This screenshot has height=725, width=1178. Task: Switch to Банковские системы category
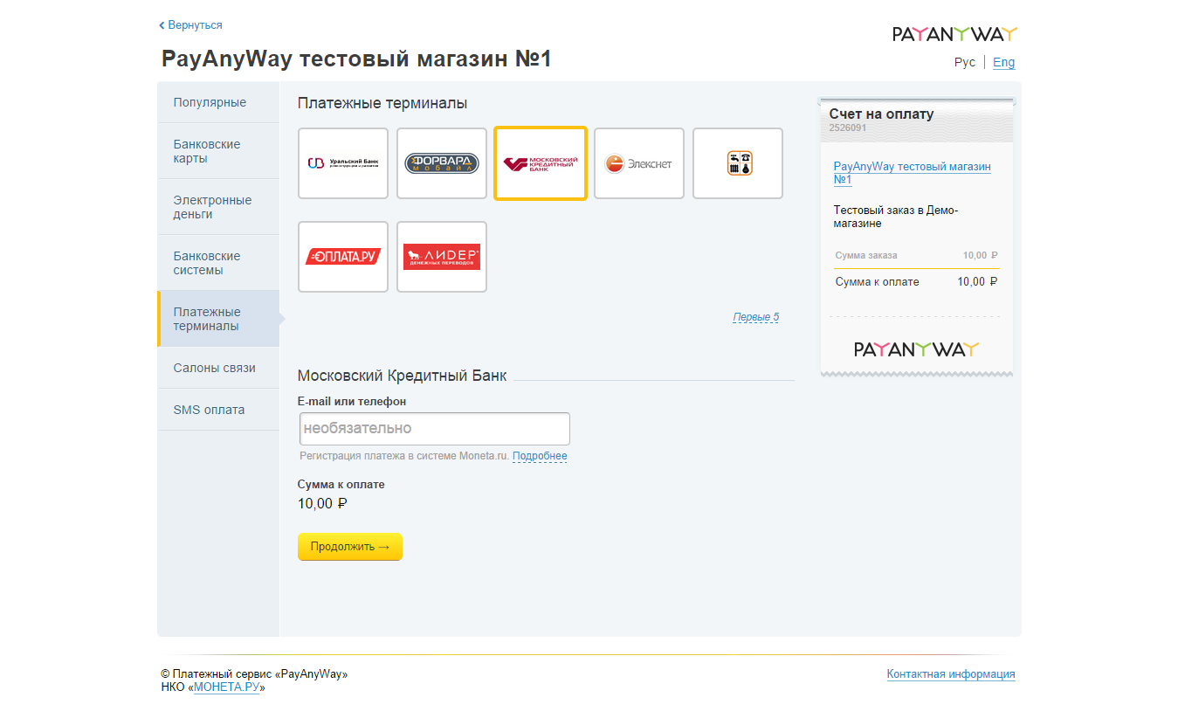click(218, 263)
